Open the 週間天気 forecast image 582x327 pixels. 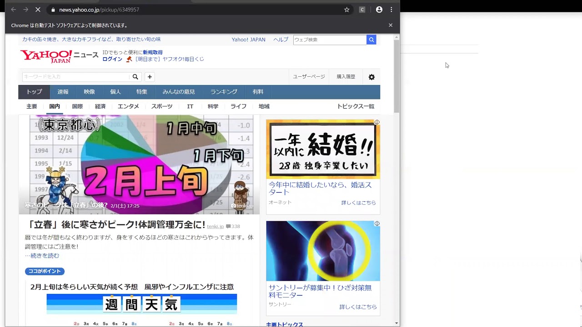click(142, 304)
